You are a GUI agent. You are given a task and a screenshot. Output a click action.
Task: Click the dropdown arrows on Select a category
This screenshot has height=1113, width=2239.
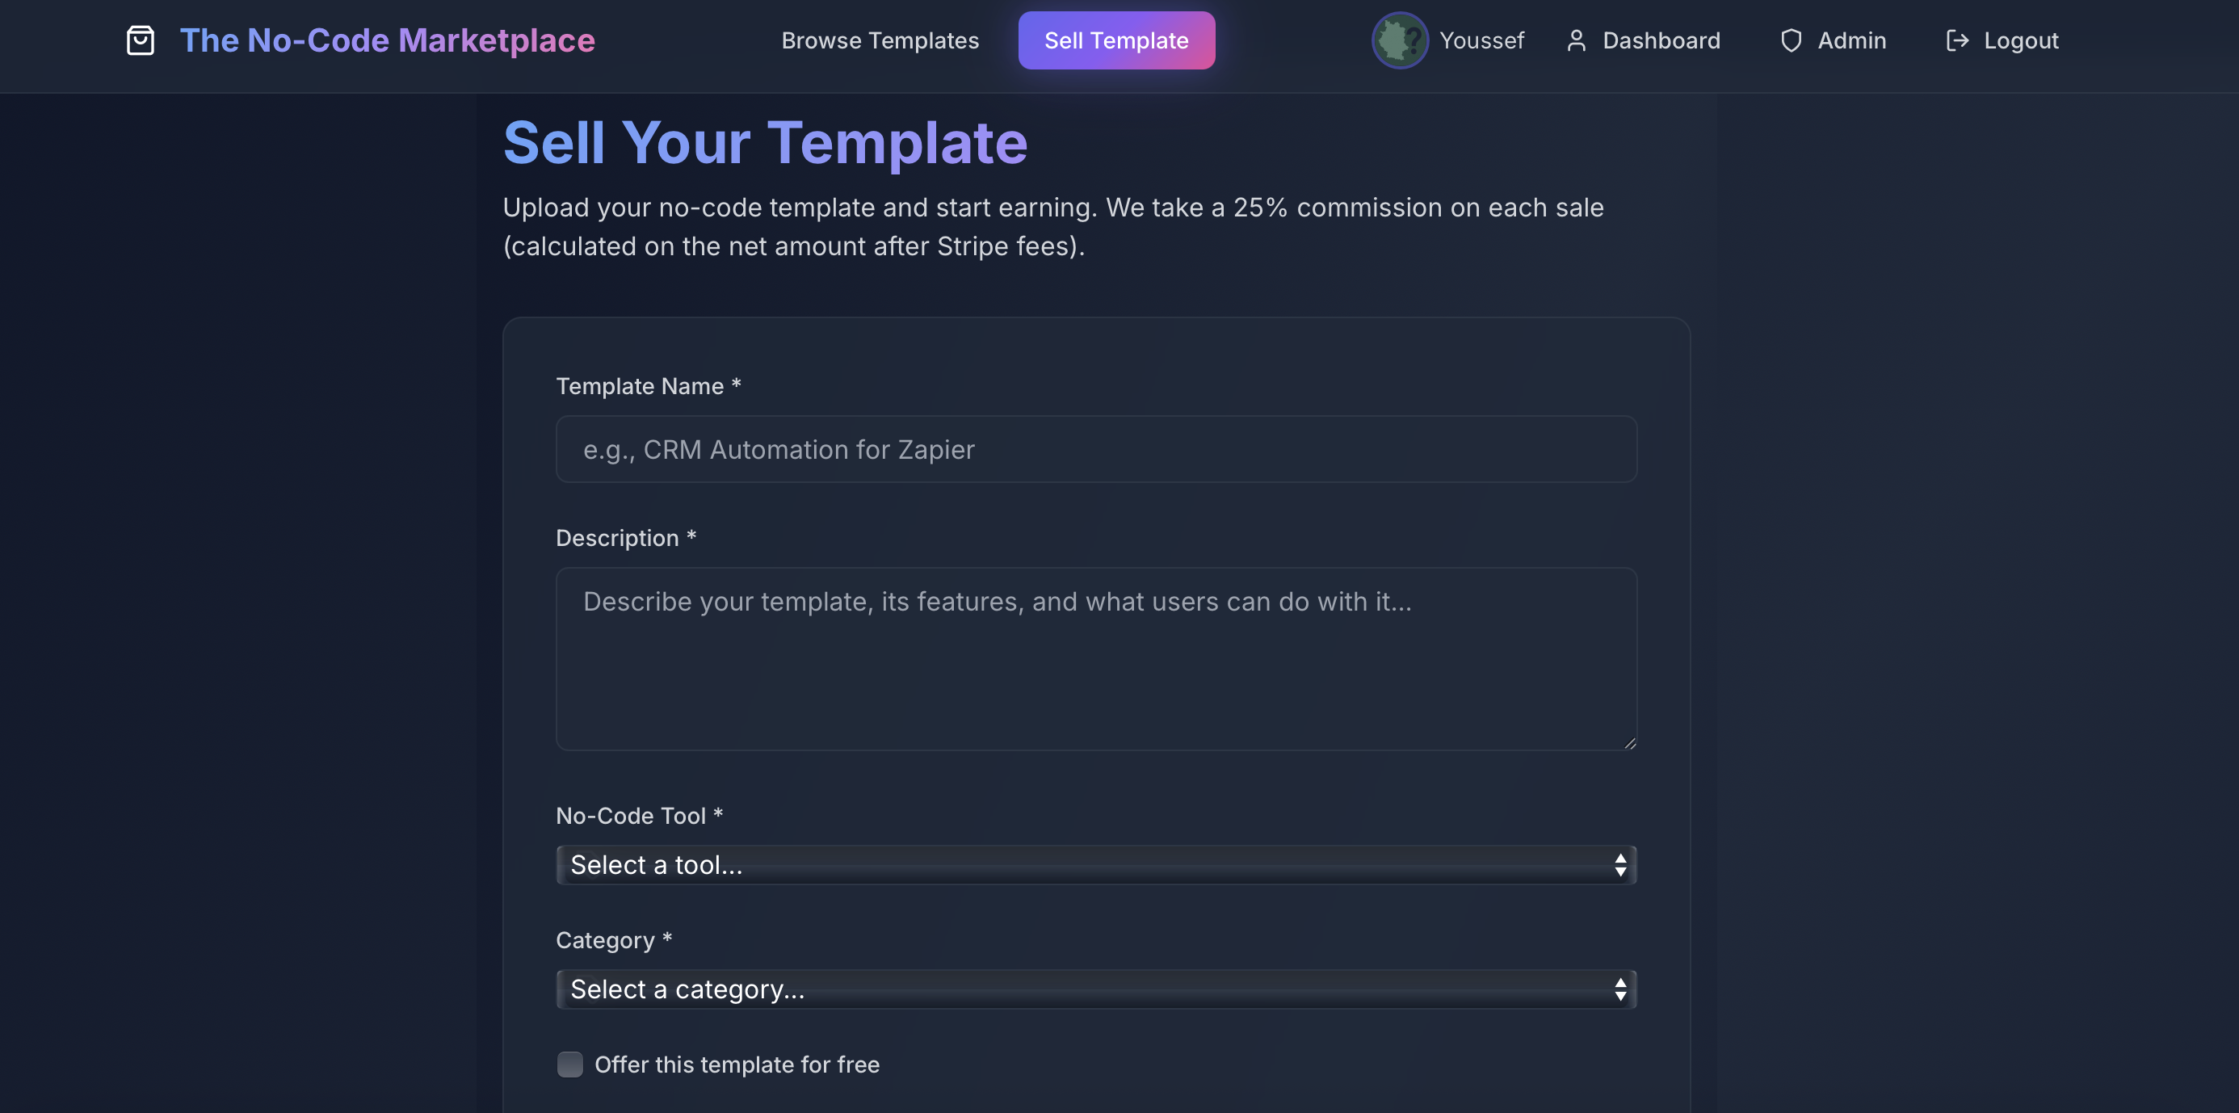pyautogui.click(x=1620, y=989)
